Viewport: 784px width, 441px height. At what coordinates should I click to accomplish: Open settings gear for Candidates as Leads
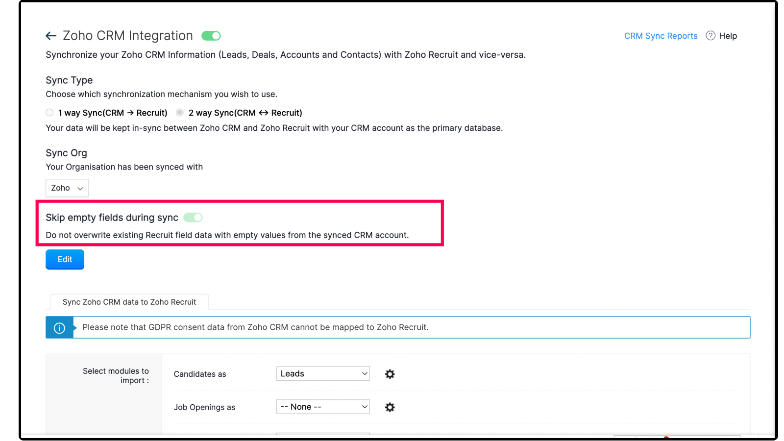390,374
